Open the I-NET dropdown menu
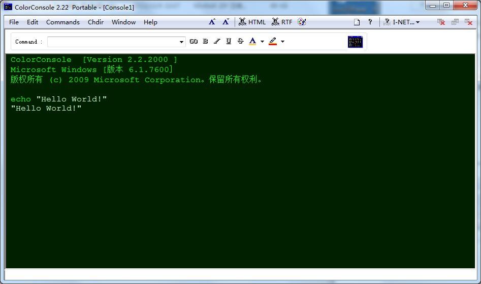The width and height of the screenshot is (481, 284). coord(401,22)
